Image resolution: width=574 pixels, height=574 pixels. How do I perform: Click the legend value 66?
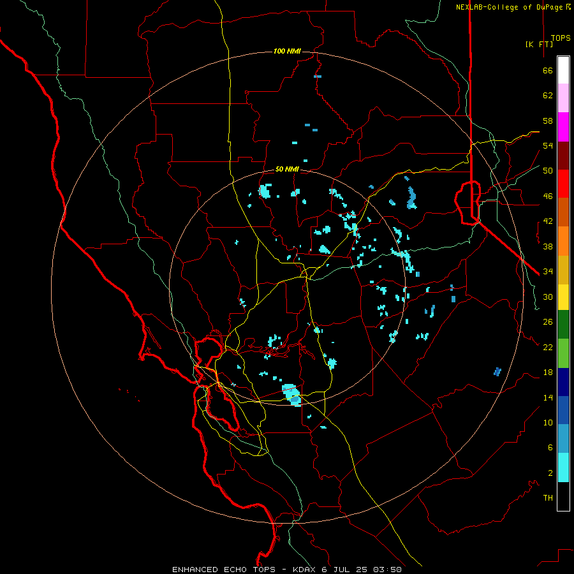[x=548, y=70]
